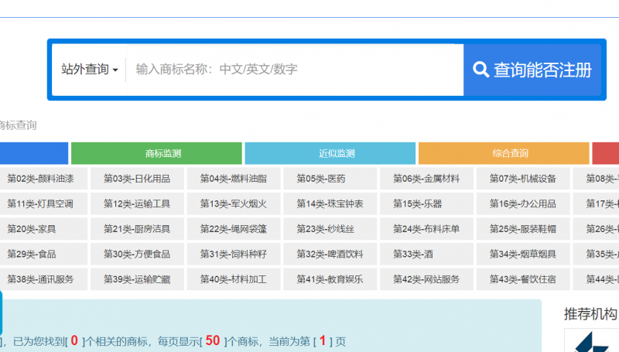Viewport: 619px width, 352px height.
Task: Select category 第30类-方便食品
Action: [x=137, y=254]
